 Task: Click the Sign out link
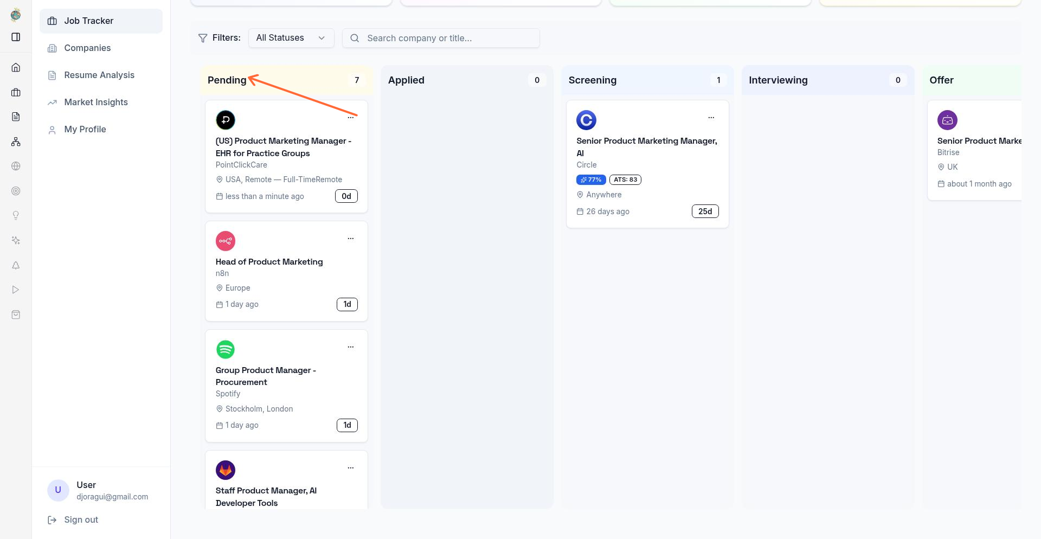tap(80, 519)
